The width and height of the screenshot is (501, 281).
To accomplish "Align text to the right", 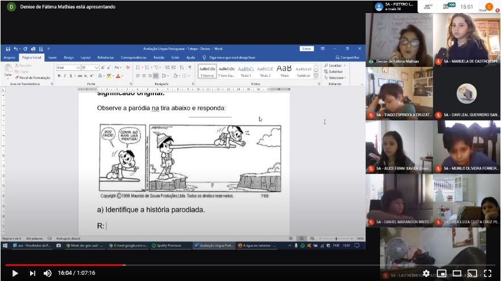I will coord(150,76).
